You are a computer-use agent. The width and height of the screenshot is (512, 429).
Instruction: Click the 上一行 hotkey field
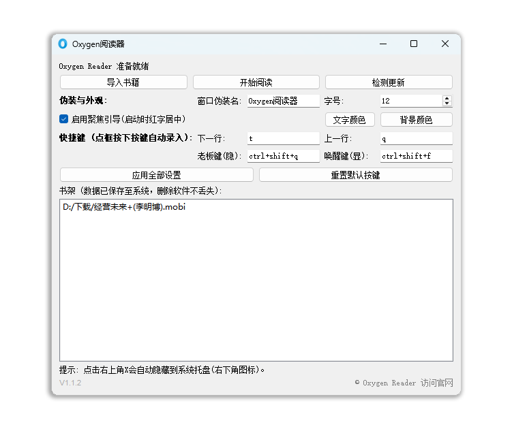coord(417,138)
